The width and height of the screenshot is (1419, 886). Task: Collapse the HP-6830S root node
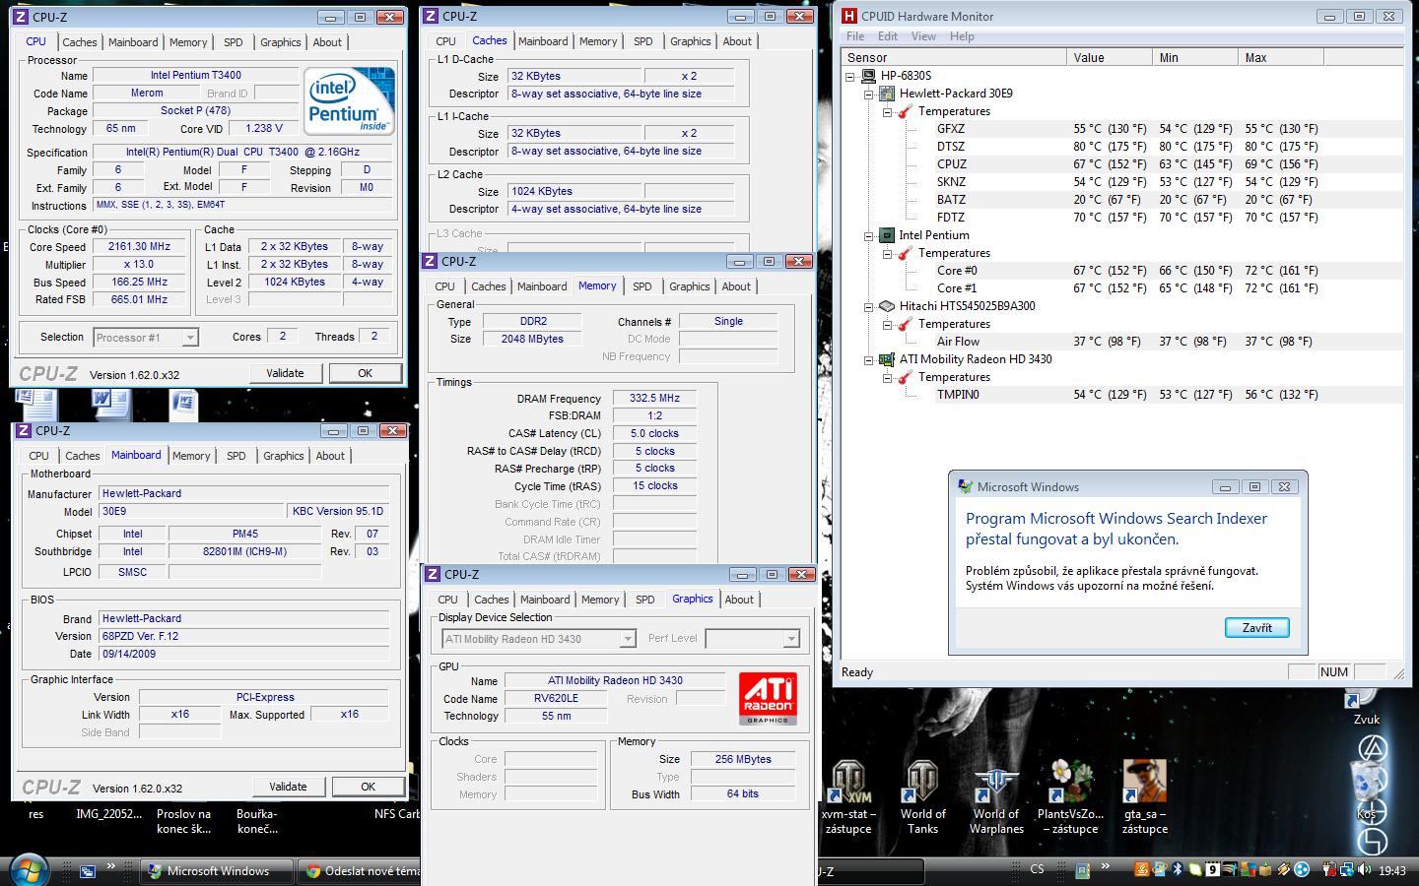point(849,76)
